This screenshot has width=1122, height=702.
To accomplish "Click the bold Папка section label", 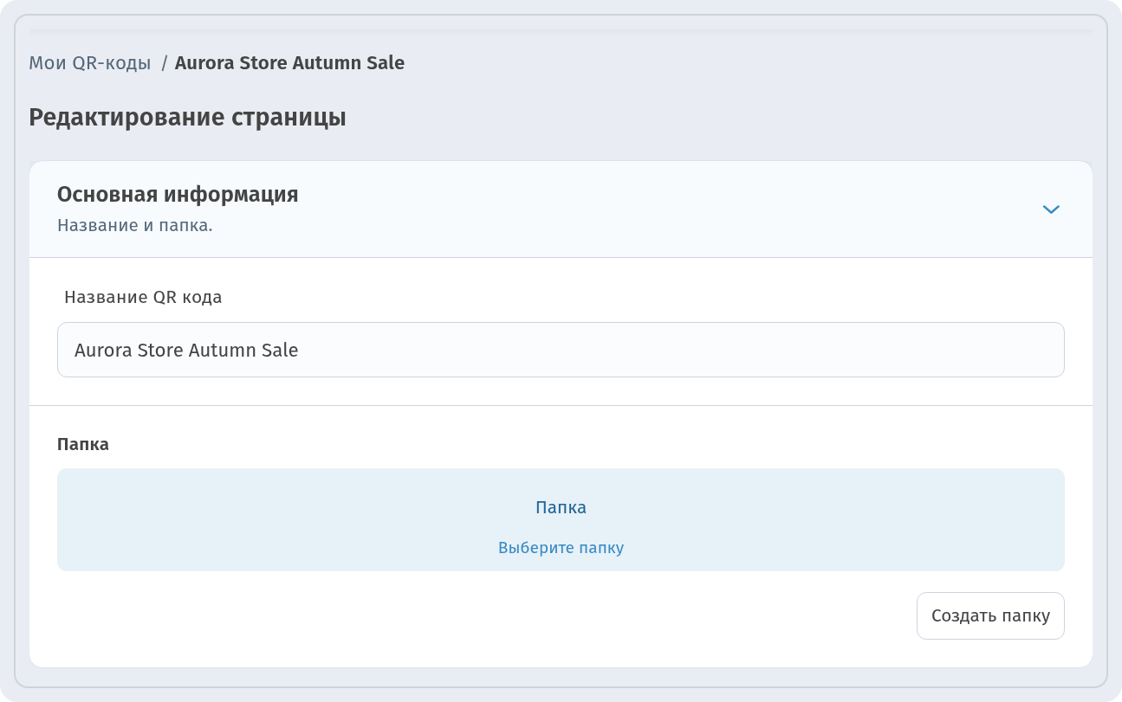I will coord(83,445).
